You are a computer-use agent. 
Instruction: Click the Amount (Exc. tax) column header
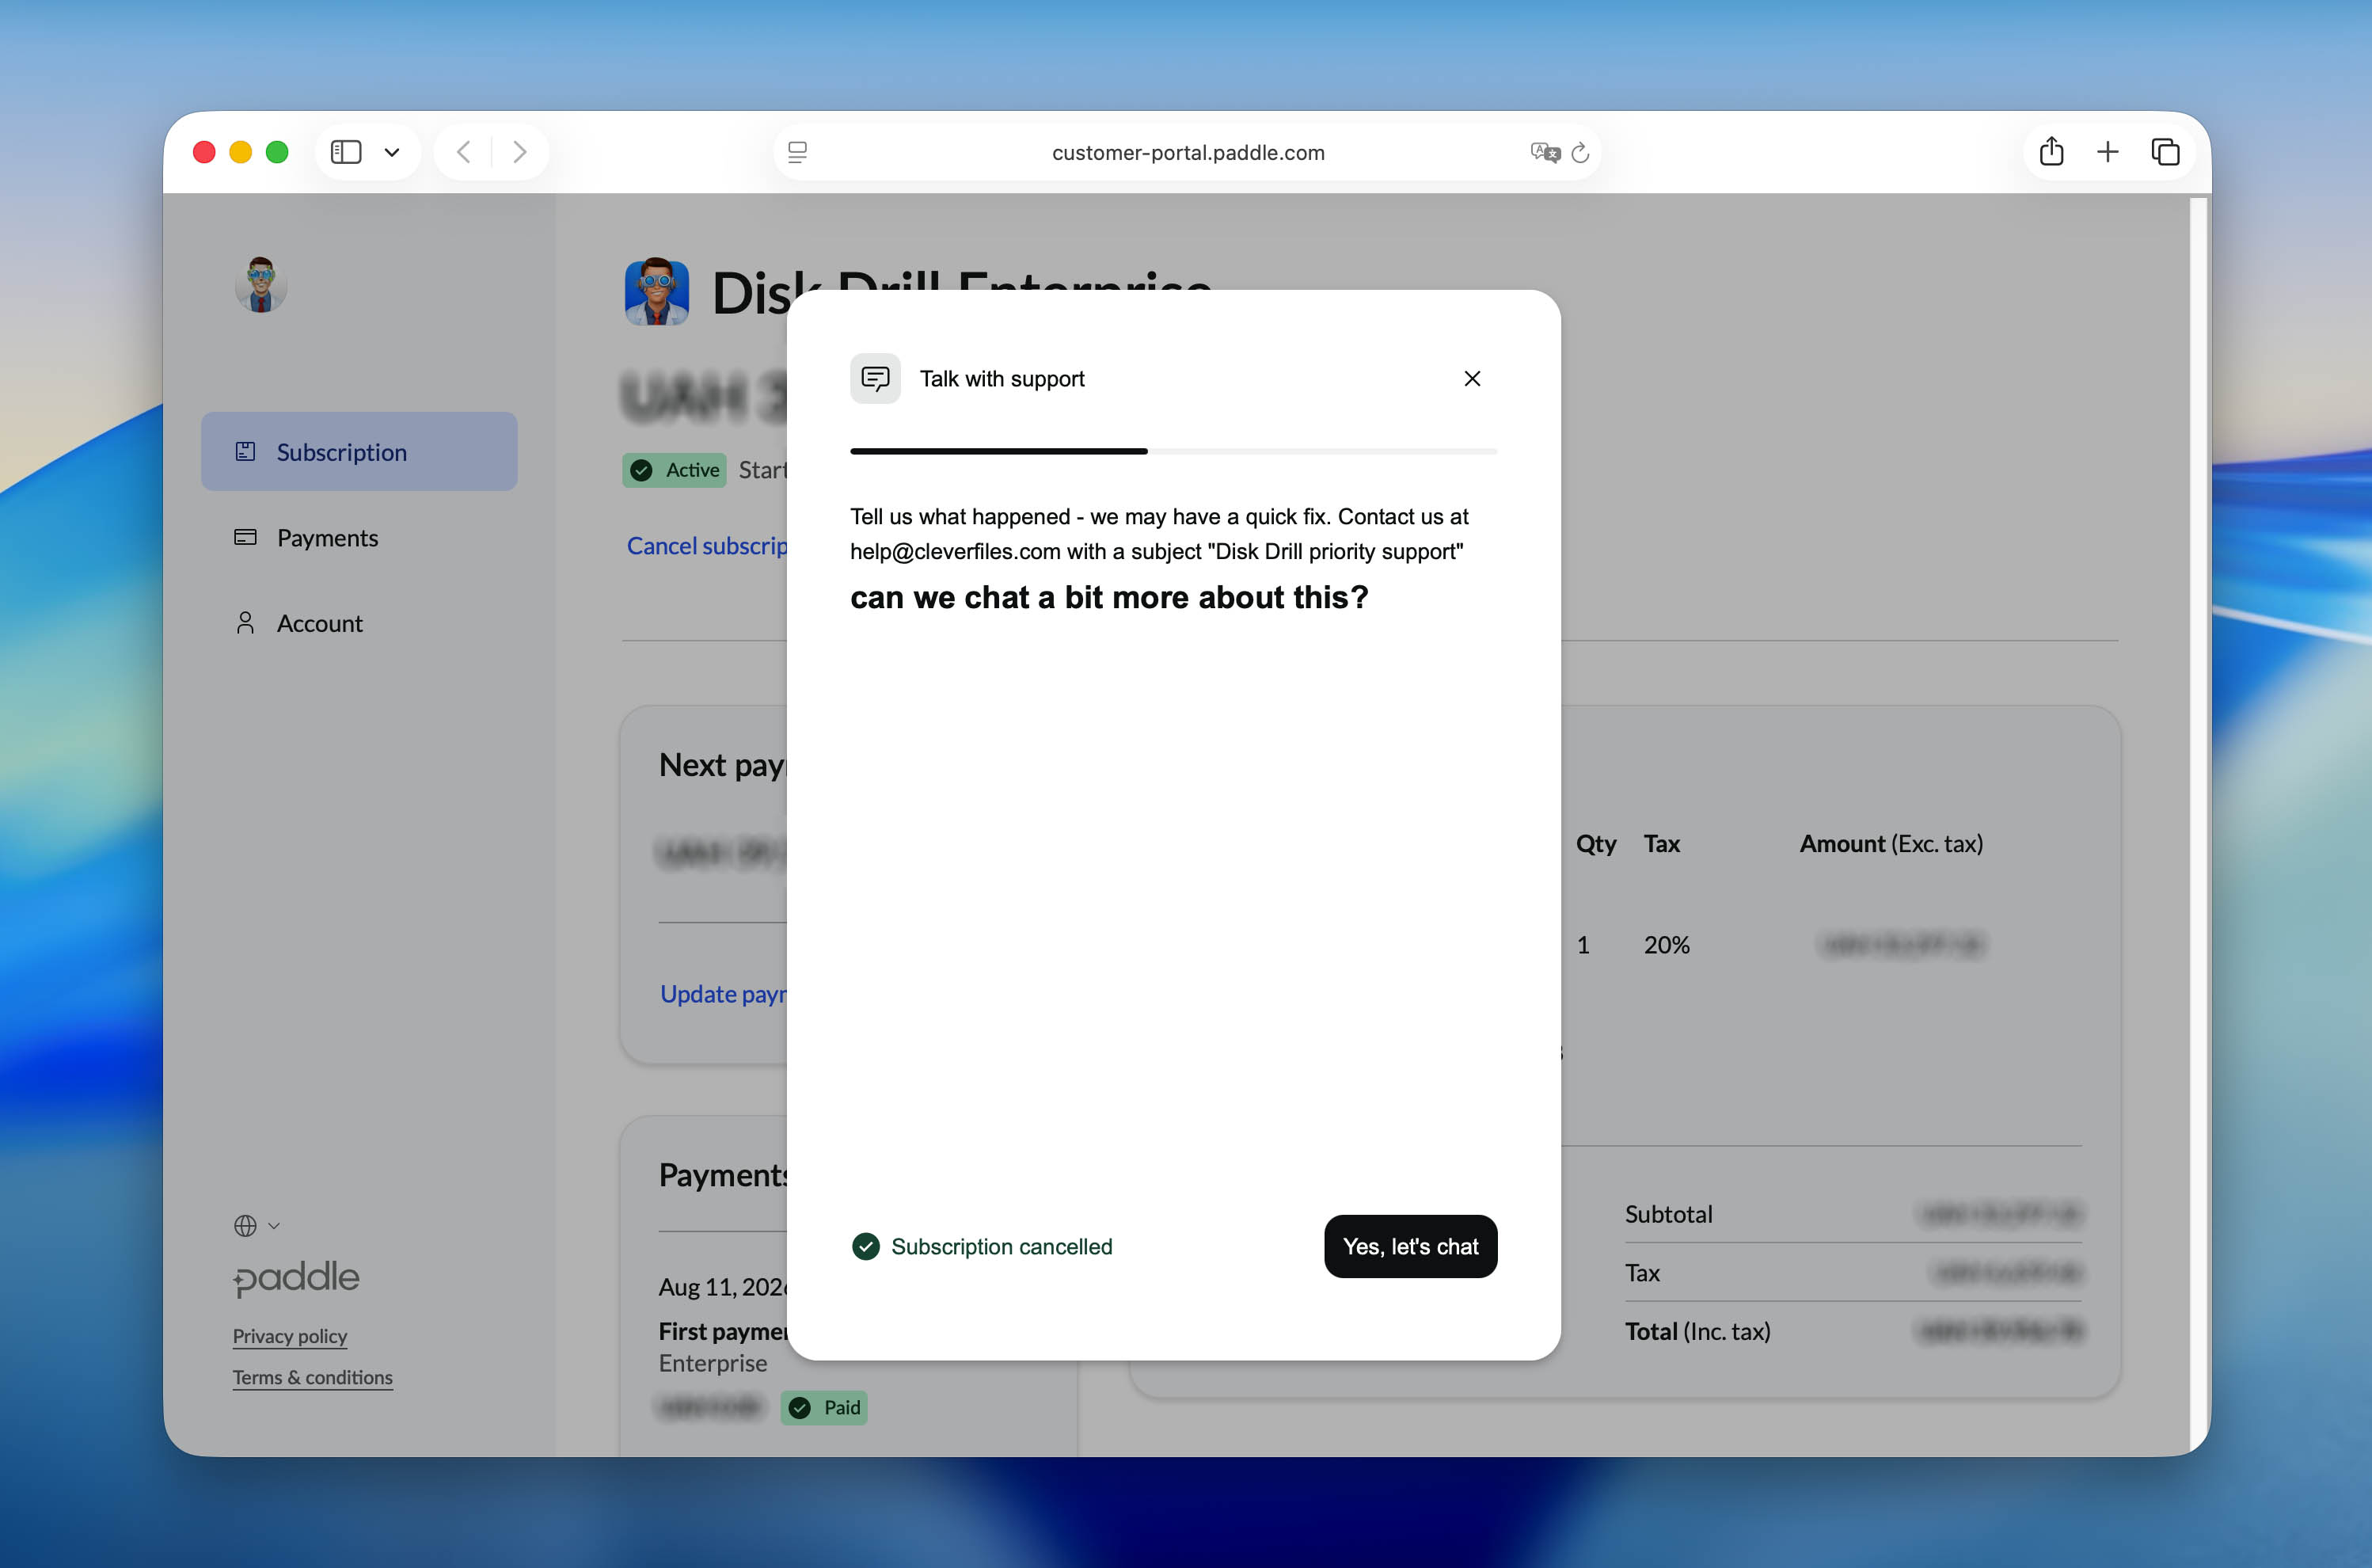coord(1891,843)
